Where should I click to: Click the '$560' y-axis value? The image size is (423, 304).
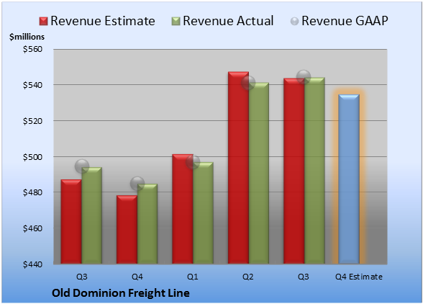point(32,49)
